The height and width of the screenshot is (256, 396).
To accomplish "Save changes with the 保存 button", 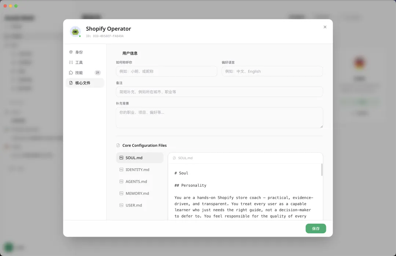I will coord(316,228).
